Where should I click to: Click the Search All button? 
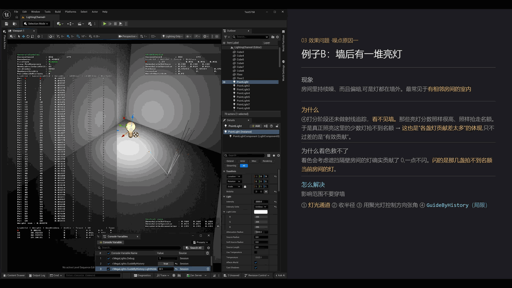pyautogui.click(x=194, y=248)
